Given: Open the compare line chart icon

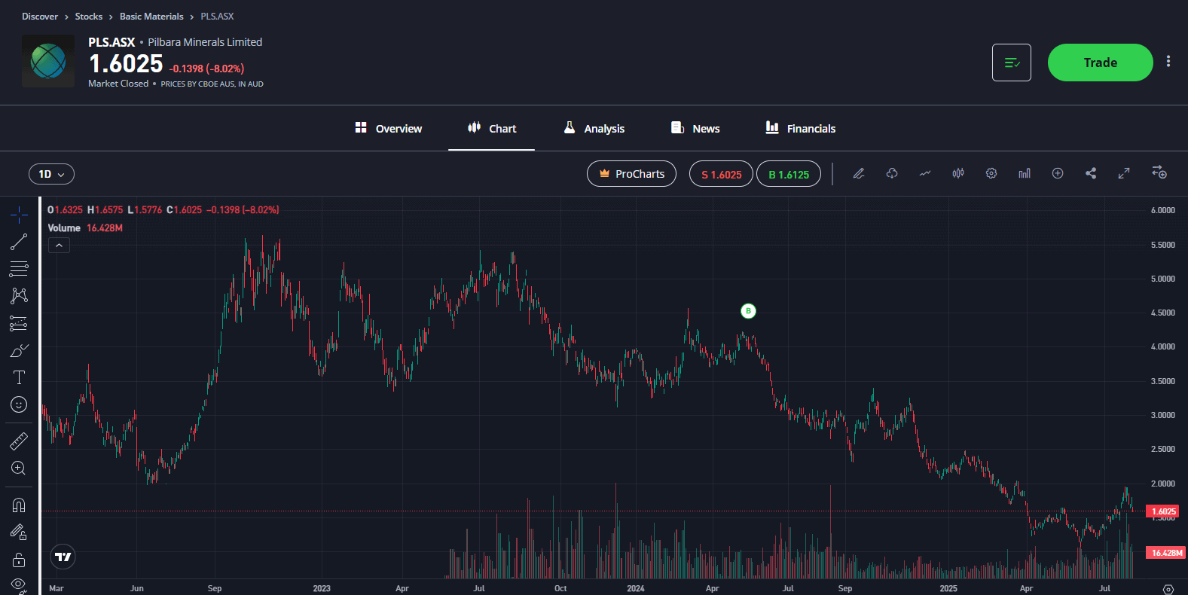Looking at the screenshot, I should click(x=925, y=173).
